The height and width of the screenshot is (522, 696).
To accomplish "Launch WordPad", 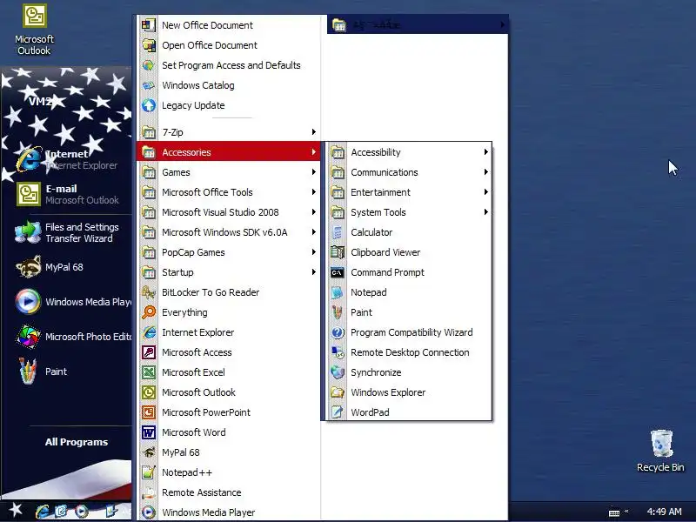I will (x=409, y=412).
